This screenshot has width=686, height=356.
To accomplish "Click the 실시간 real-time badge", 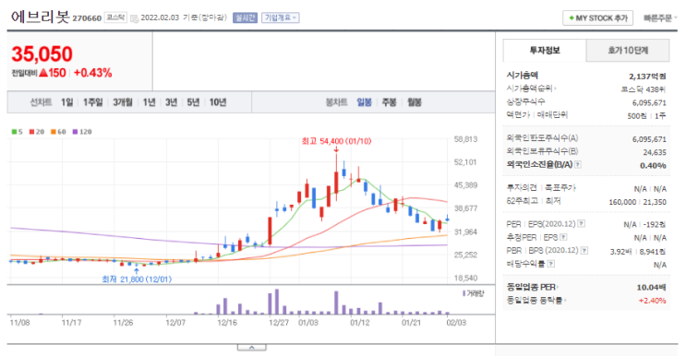I will [x=245, y=18].
